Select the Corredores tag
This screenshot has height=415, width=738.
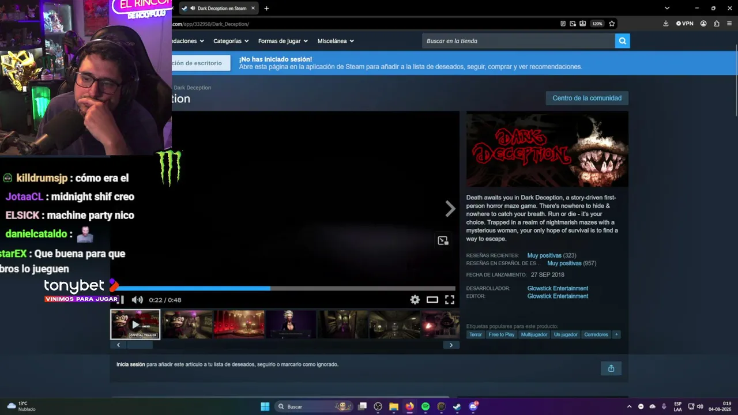coord(596,334)
